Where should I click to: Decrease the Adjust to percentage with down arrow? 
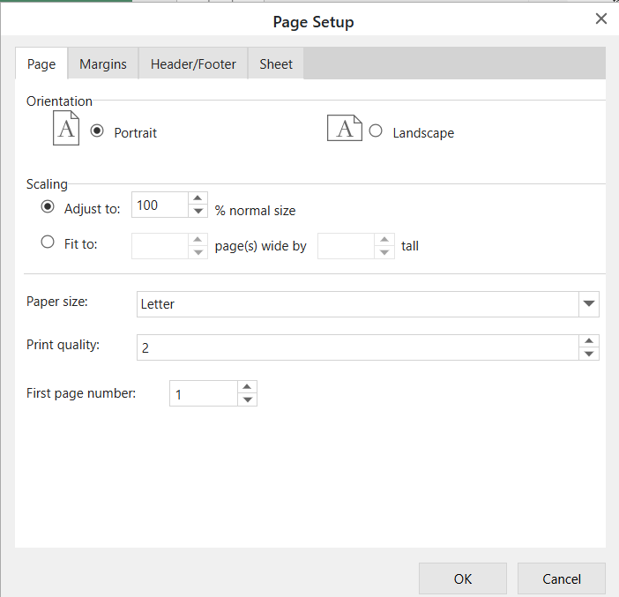(198, 212)
